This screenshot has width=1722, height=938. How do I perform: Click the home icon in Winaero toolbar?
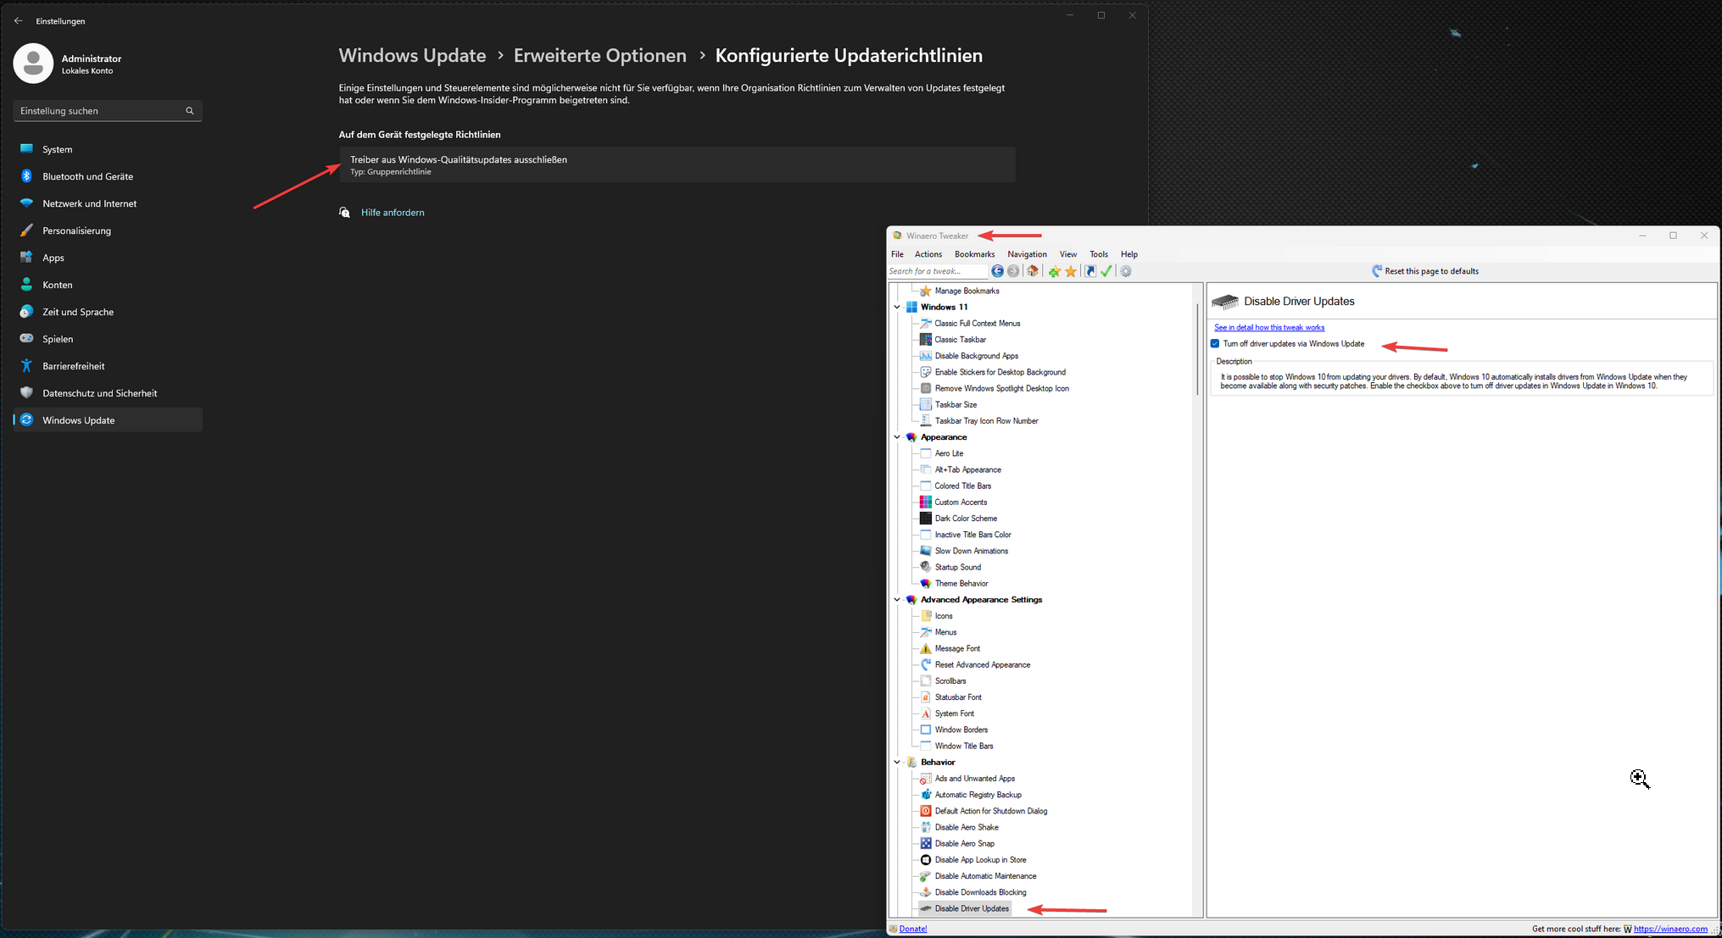point(1032,271)
